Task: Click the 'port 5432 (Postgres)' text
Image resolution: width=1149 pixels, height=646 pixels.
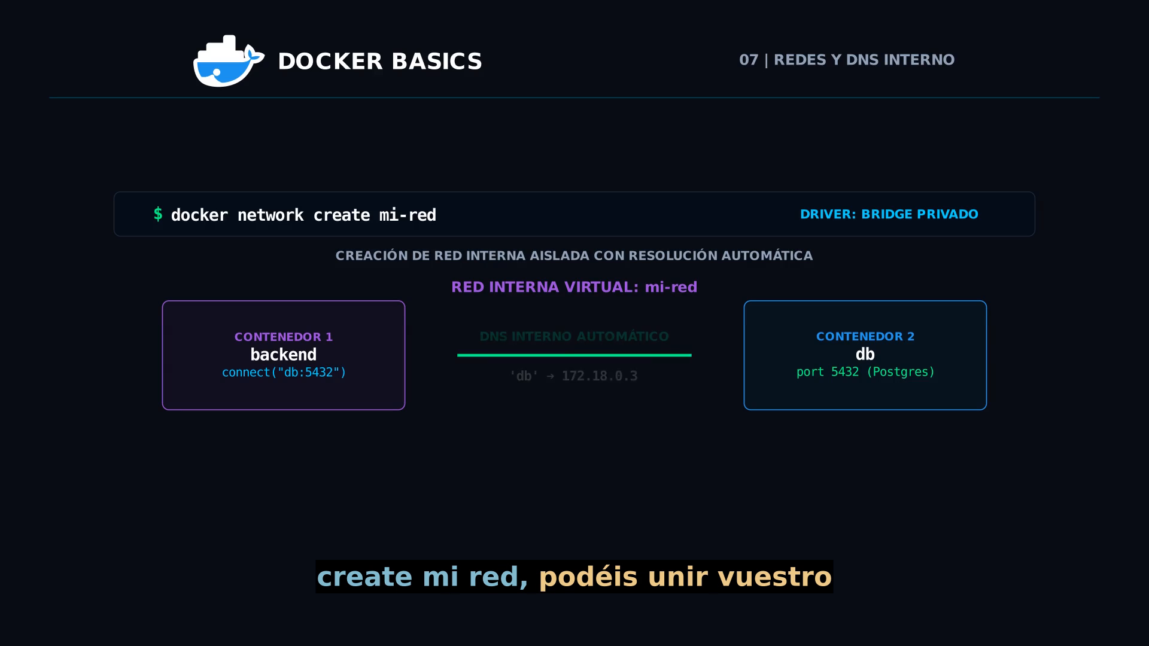Action: pos(865,372)
